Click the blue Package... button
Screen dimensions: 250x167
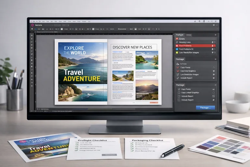[205, 107]
